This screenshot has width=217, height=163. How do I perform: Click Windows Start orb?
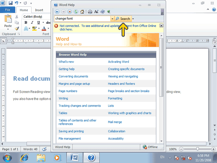tap(7, 158)
